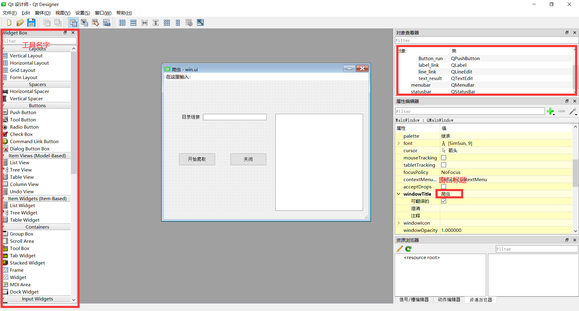Enable the mouseTracking checkbox
Viewport: 579px width, 311px height.
coord(444,158)
